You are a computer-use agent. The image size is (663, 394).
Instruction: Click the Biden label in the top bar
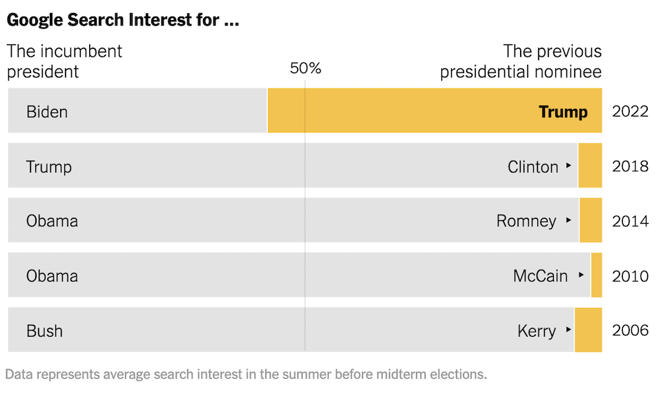[x=47, y=111]
